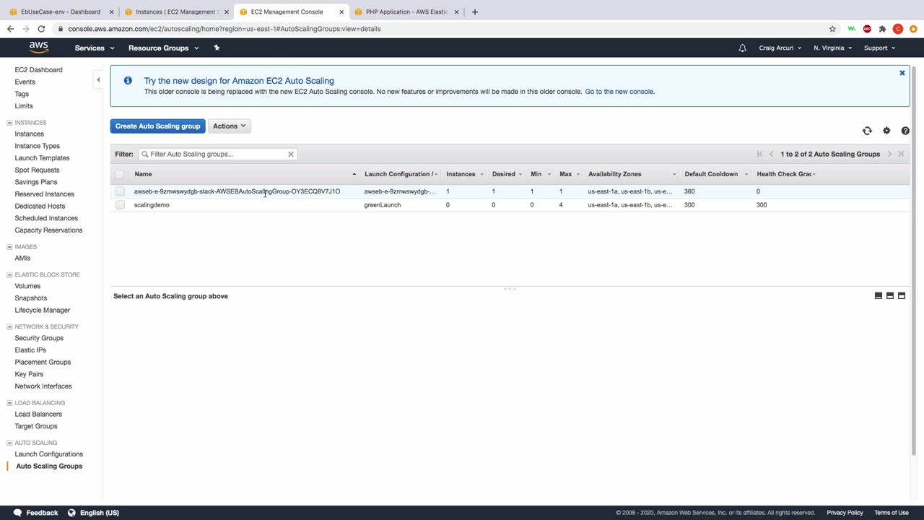Click the Filter Auto Scaling groups field
Viewport: 924px width, 520px height.
click(217, 154)
